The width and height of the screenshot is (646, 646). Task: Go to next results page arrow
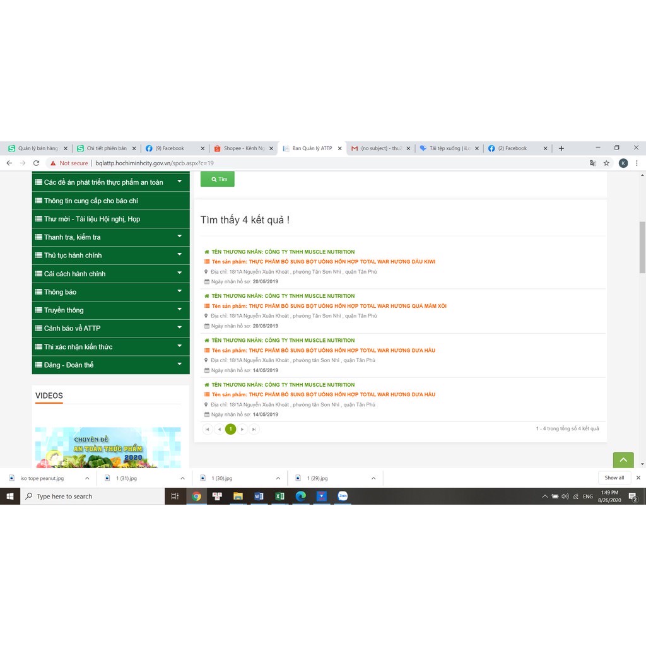pyautogui.click(x=242, y=429)
